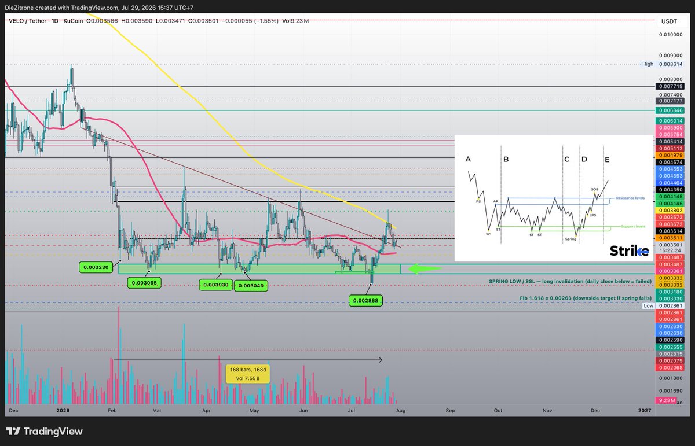This screenshot has width=695, height=446.
Task: Click the Low marker on price axis
Action: click(x=648, y=305)
